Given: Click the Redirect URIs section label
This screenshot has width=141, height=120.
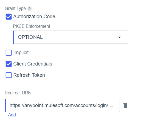Looking at the screenshot, I should tap(18, 93).
